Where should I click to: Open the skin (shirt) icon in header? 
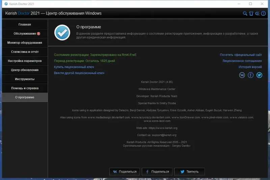click(x=251, y=13)
